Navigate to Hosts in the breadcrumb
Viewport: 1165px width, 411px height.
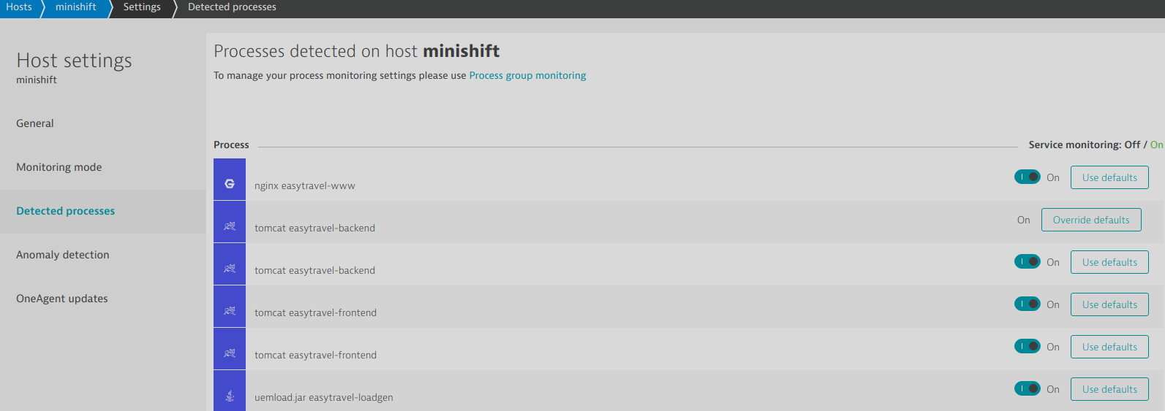tap(19, 7)
